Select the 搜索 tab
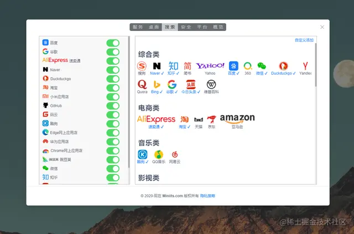Image resolution: width=354 pixels, height=234 pixels. pyautogui.click(x=170, y=27)
